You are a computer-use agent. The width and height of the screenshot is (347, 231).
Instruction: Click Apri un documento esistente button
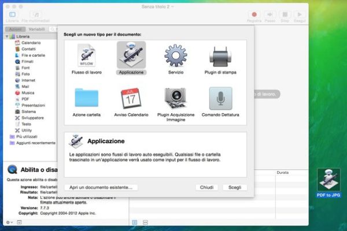[x=101, y=188]
